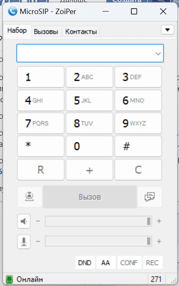Switch to the Контакты tab

coord(81,32)
